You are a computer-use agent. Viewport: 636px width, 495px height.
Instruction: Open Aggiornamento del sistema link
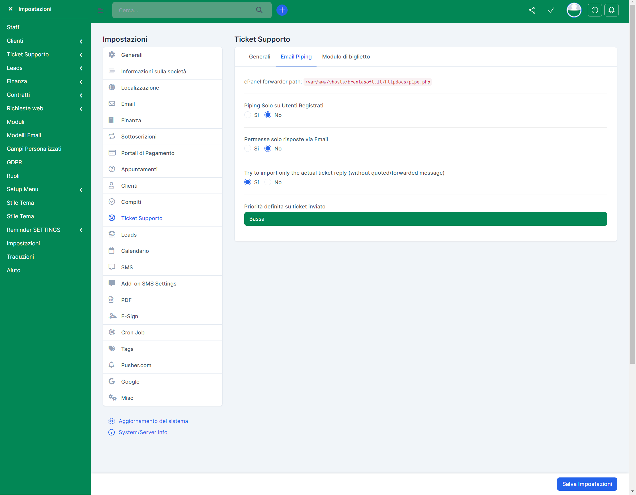[x=153, y=421]
